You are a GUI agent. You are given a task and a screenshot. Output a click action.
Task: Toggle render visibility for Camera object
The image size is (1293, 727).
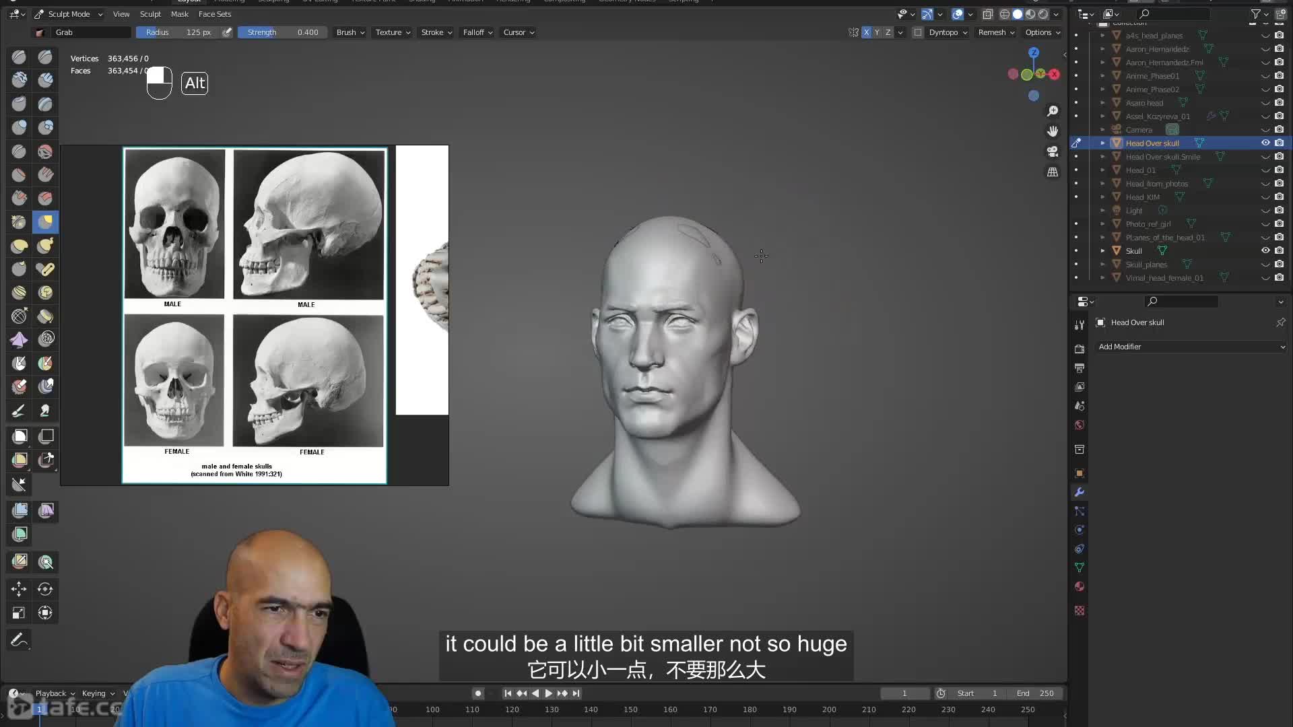coord(1279,129)
